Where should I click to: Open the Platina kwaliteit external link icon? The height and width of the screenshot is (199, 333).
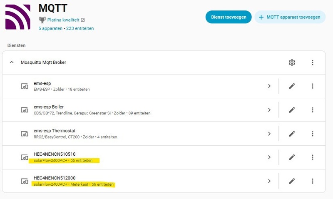click(83, 20)
